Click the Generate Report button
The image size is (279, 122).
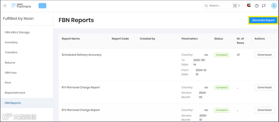[x=263, y=20]
